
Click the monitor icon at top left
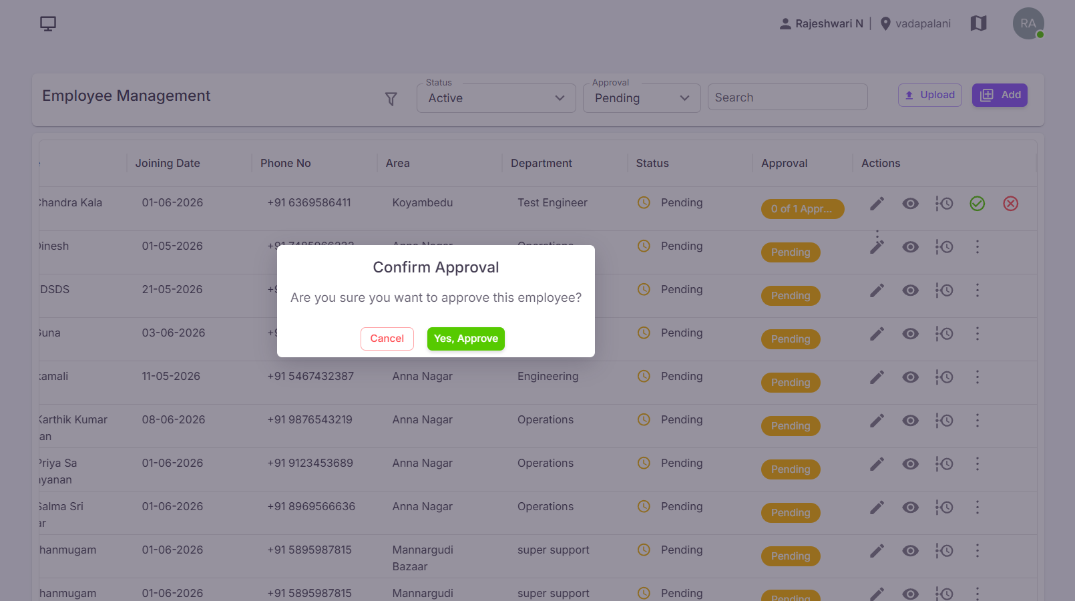[x=48, y=24]
